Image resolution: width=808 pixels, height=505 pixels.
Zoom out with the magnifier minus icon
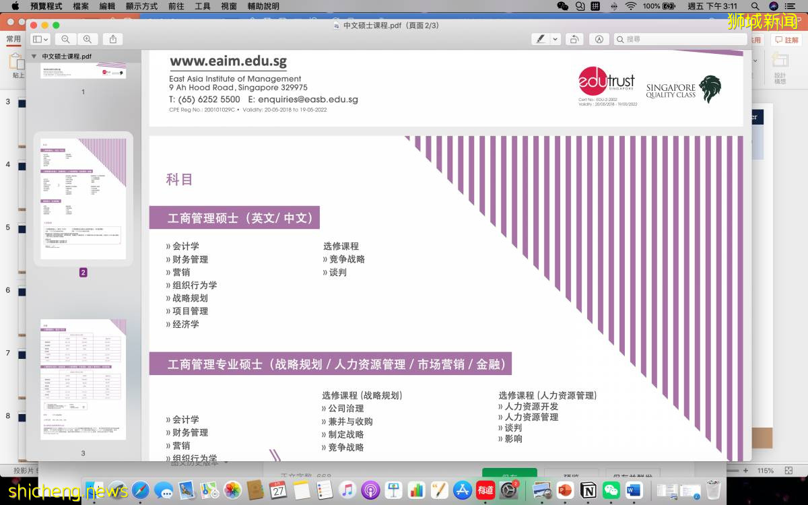tap(65, 39)
